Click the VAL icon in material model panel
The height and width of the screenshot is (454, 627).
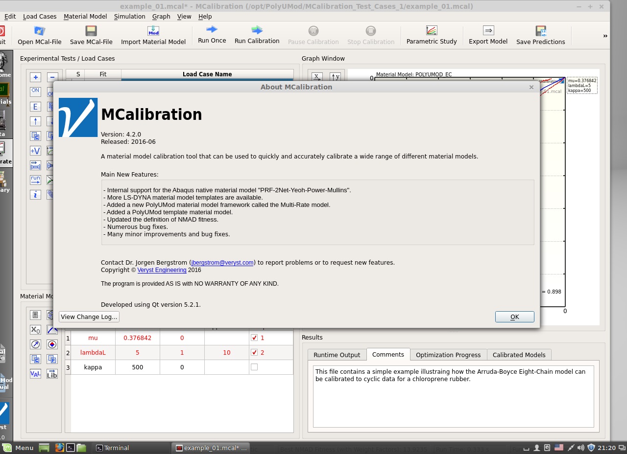35,374
